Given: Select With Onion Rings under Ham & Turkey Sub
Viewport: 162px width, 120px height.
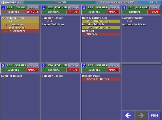Looking at the screenshot, I should point(101,21).
